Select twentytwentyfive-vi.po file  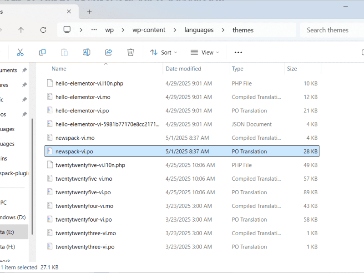[x=182, y=192]
